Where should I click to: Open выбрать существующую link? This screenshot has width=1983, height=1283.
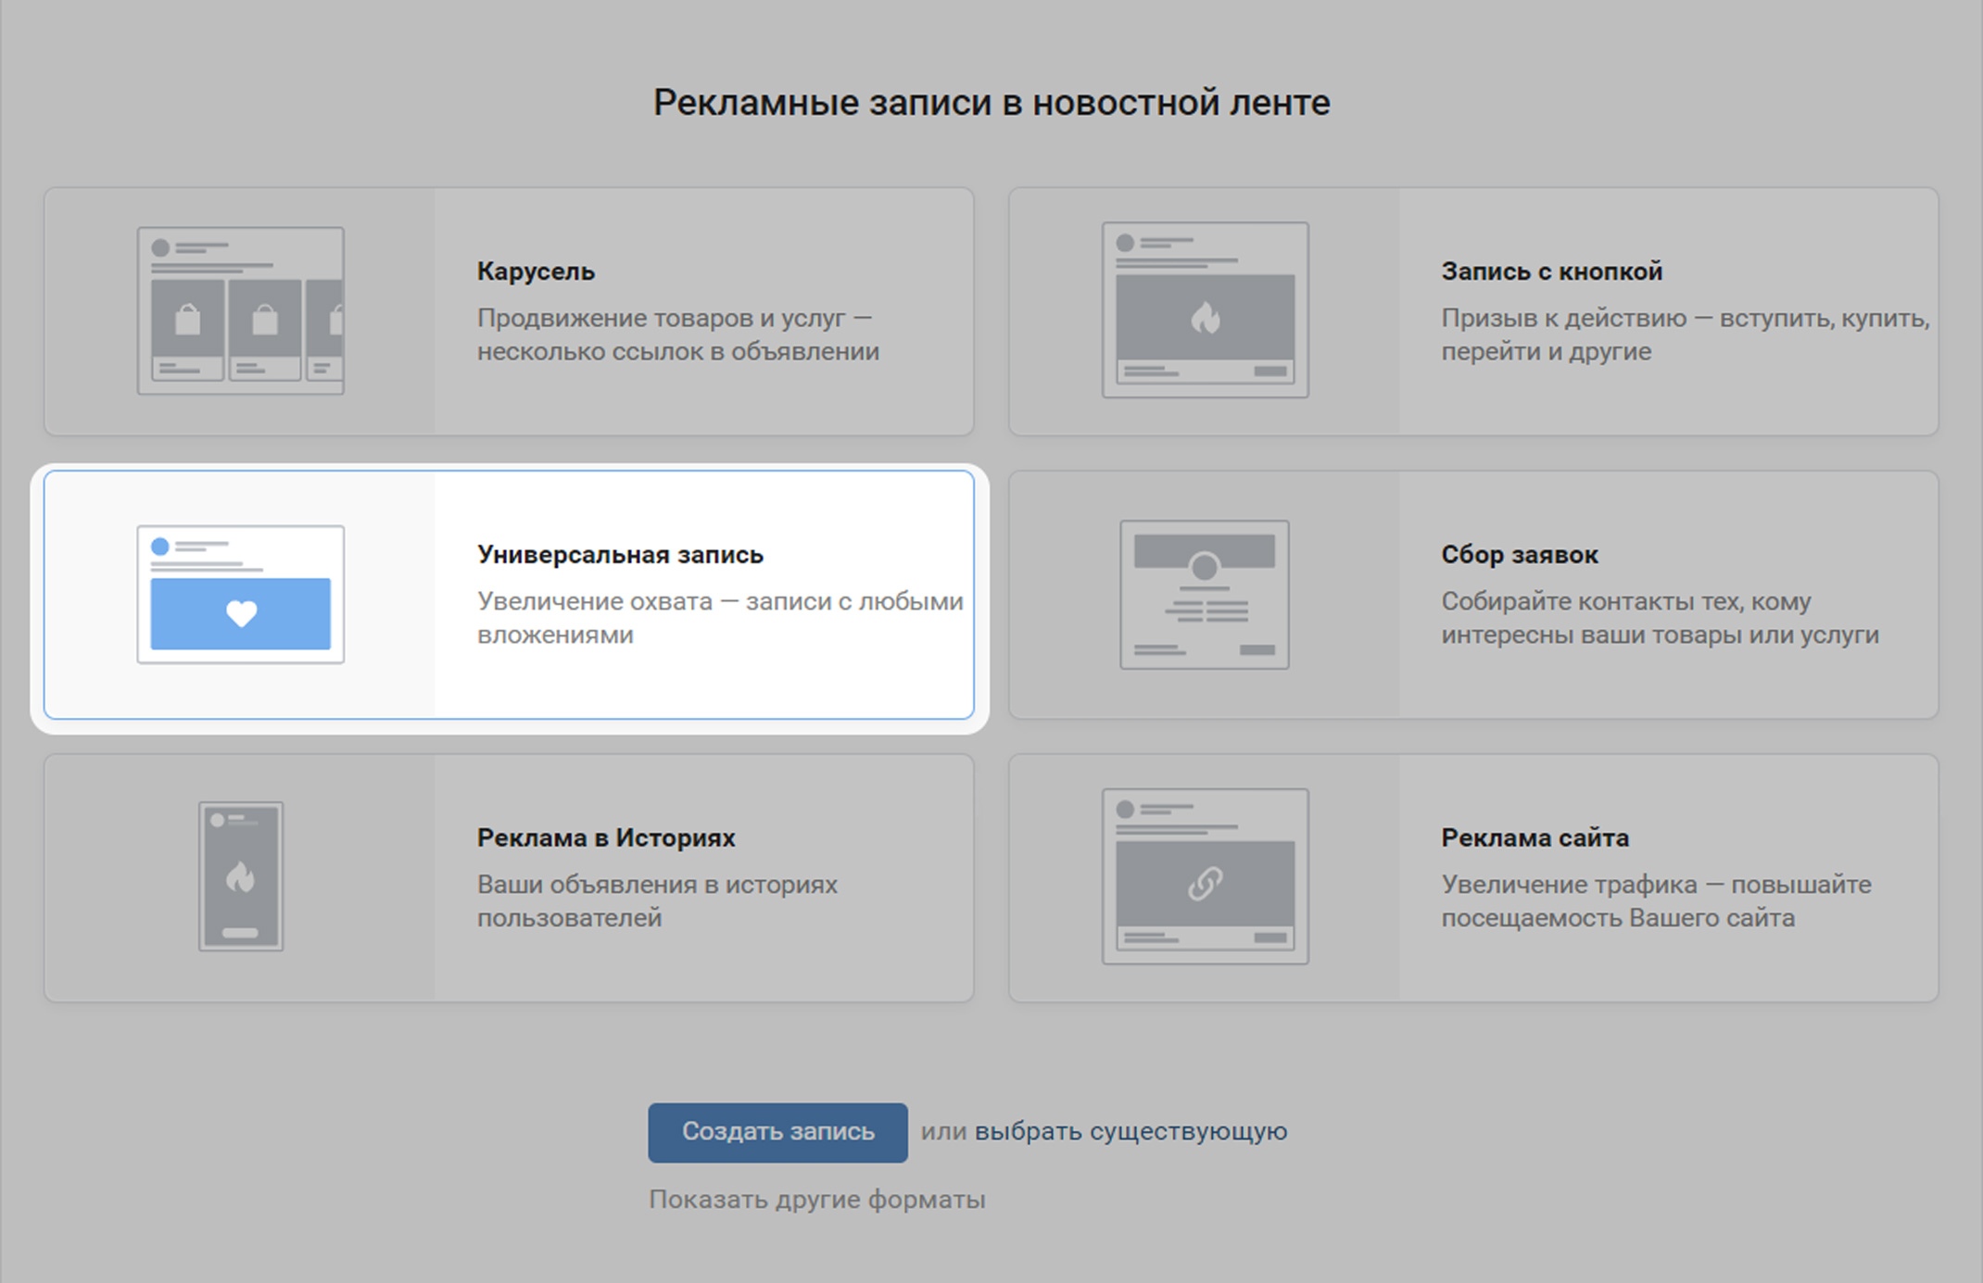click(x=1130, y=1131)
